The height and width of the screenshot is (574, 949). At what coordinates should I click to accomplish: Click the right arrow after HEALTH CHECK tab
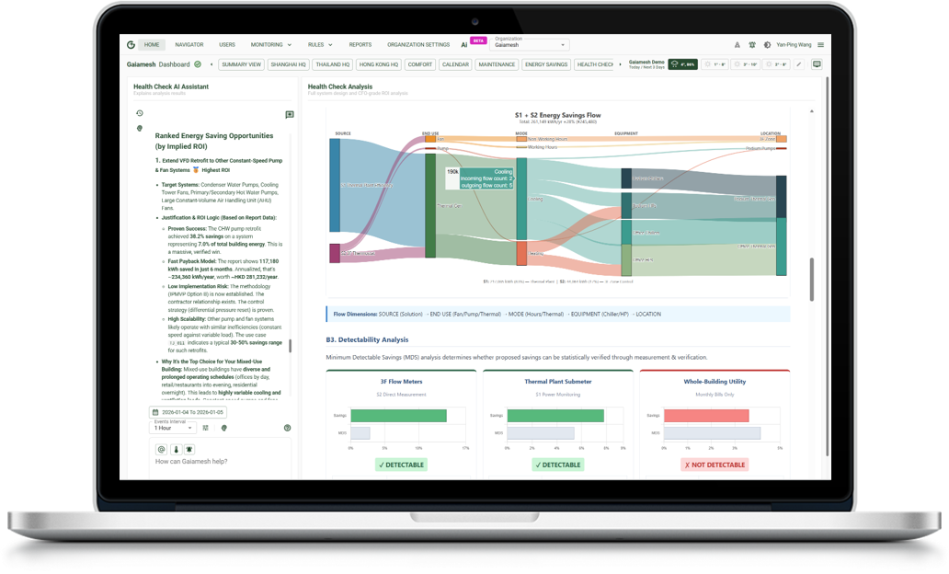click(620, 64)
